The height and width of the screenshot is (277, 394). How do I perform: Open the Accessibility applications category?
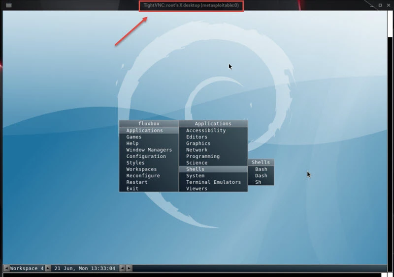point(213,130)
